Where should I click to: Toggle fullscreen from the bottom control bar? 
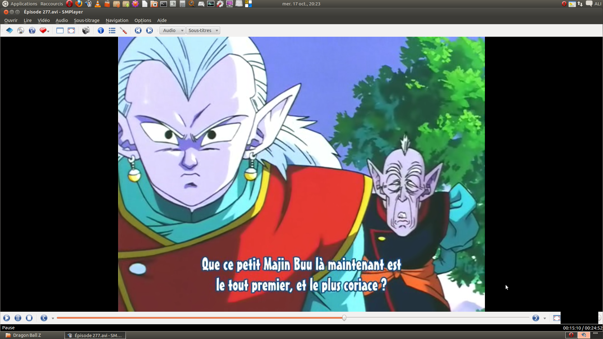(x=557, y=318)
